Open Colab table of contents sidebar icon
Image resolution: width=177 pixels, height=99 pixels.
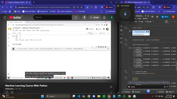point(121,26)
